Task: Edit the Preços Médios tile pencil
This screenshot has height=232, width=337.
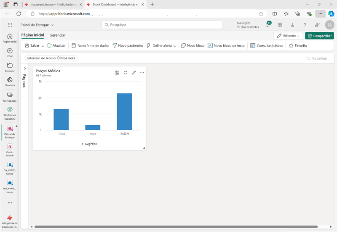Action: [x=134, y=73]
